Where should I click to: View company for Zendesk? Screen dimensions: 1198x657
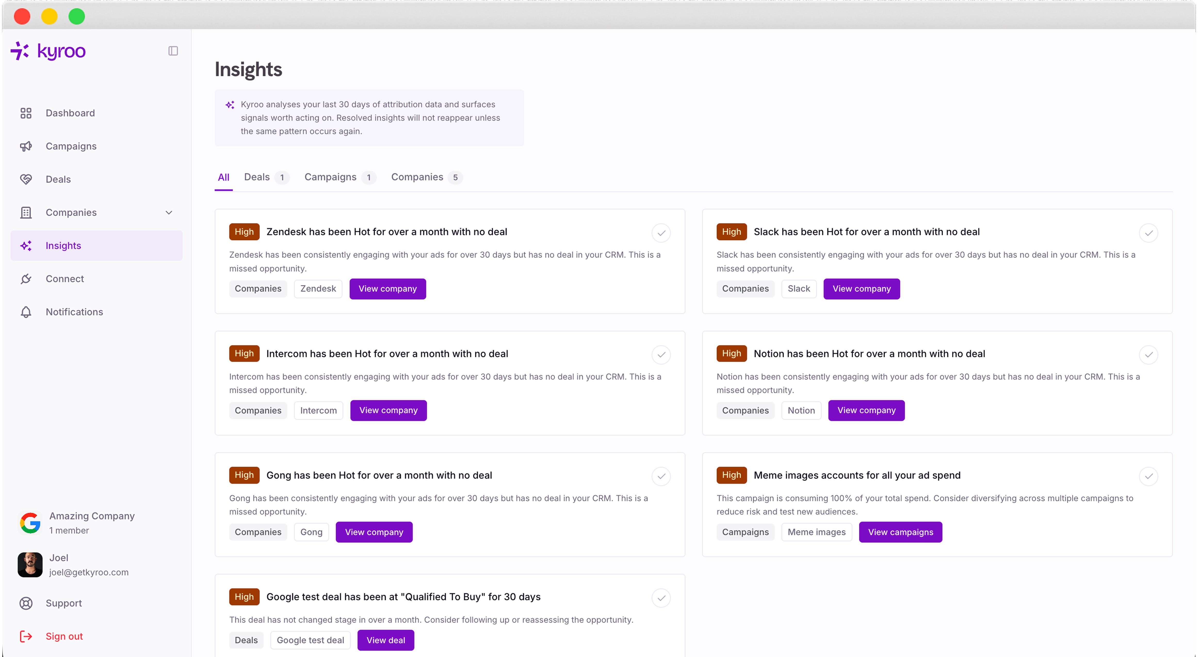(387, 289)
